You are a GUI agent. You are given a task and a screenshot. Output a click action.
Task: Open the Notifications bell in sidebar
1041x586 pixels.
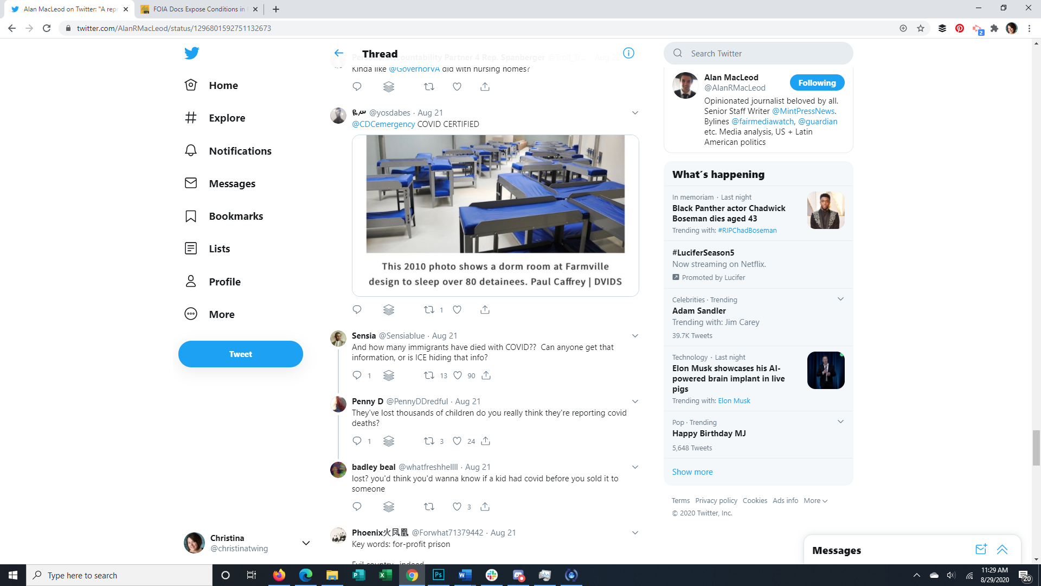[191, 151]
